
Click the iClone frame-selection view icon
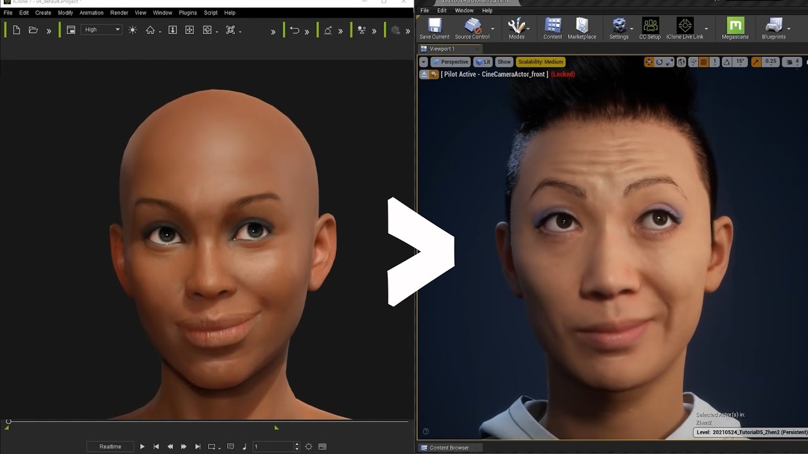(x=230, y=30)
